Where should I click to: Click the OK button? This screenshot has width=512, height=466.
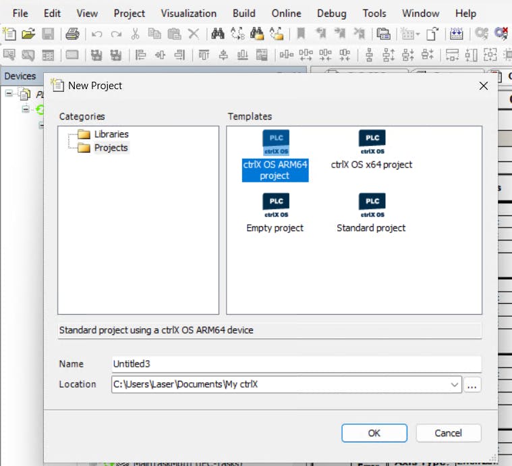374,433
